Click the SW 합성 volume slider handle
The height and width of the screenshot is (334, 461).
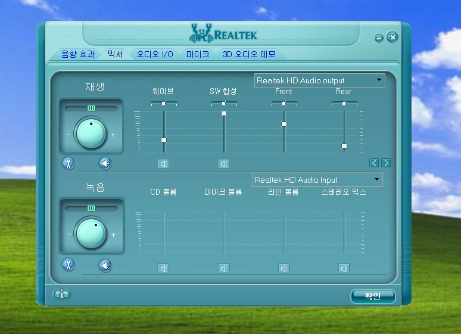pyautogui.click(x=224, y=114)
